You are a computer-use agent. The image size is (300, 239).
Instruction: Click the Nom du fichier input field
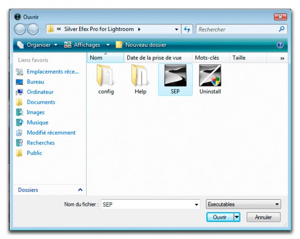point(151,204)
